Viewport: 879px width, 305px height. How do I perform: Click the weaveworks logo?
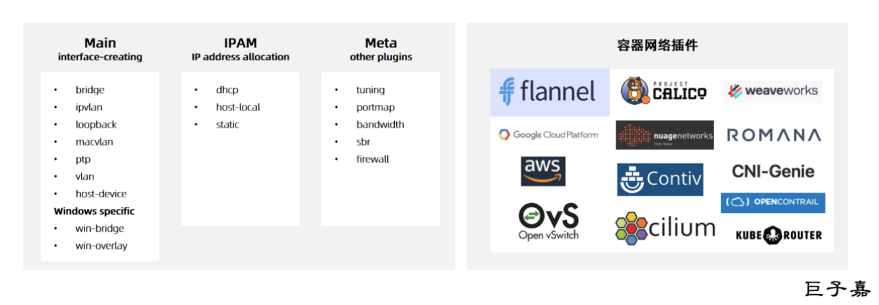[x=773, y=91]
